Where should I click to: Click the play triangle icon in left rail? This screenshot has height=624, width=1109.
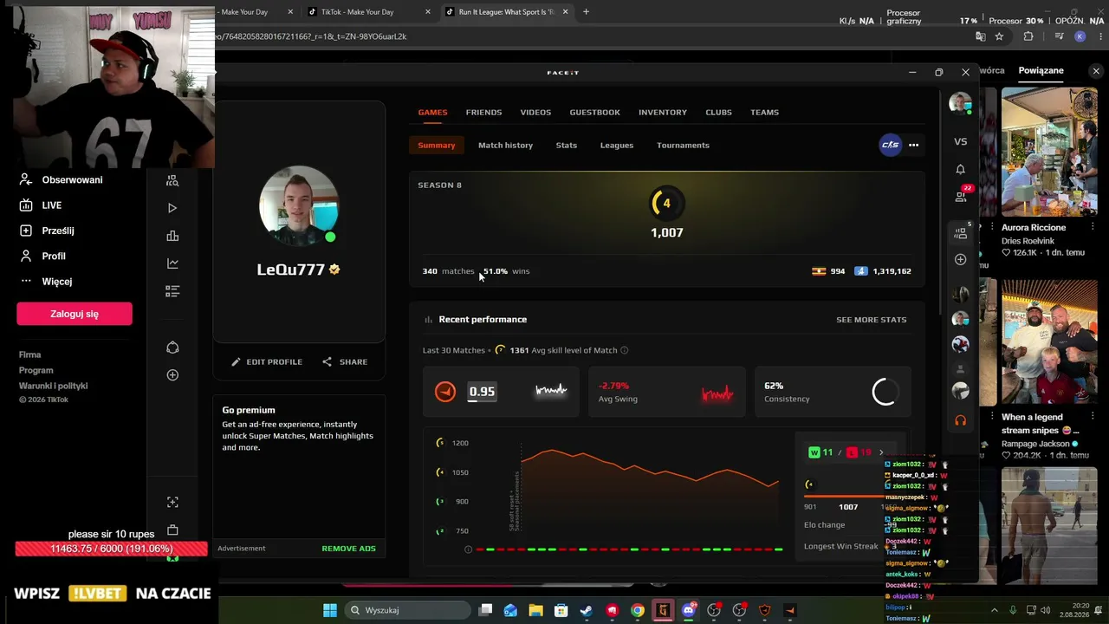172,208
